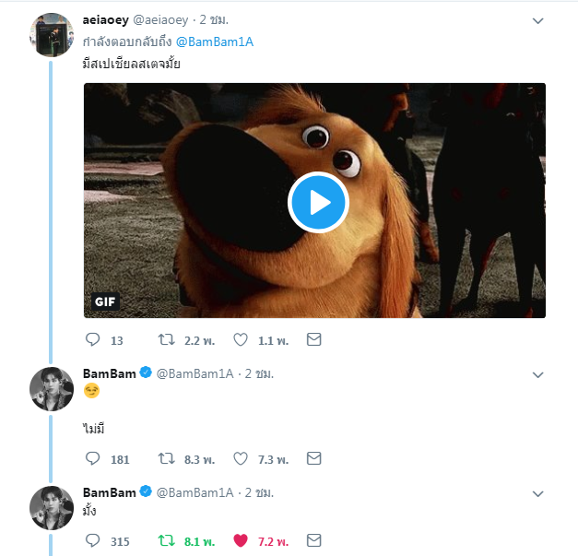Open options chevron on aeiaoey's tweet
The height and width of the screenshot is (556, 578).
pyautogui.click(x=538, y=21)
